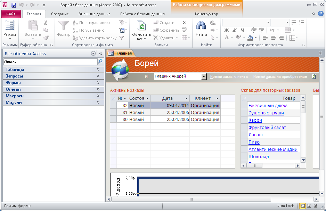Click the gridlines icon in formatting group
The width and height of the screenshot is (326, 211).
click(292, 38)
